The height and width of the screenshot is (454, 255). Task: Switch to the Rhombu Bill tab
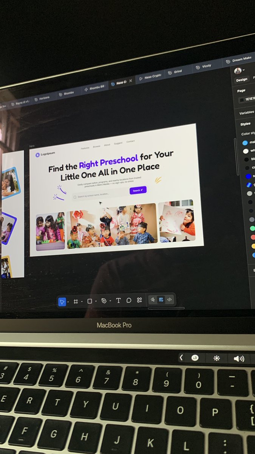94,88
